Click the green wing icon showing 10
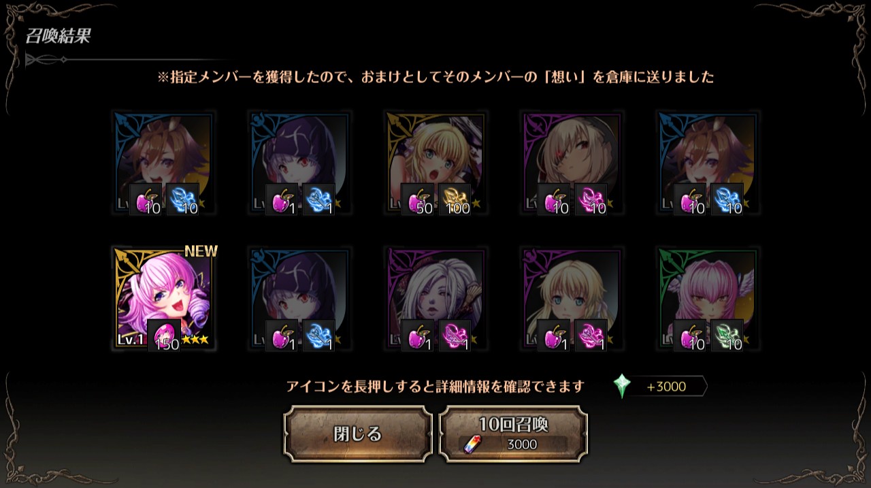 pos(727,336)
